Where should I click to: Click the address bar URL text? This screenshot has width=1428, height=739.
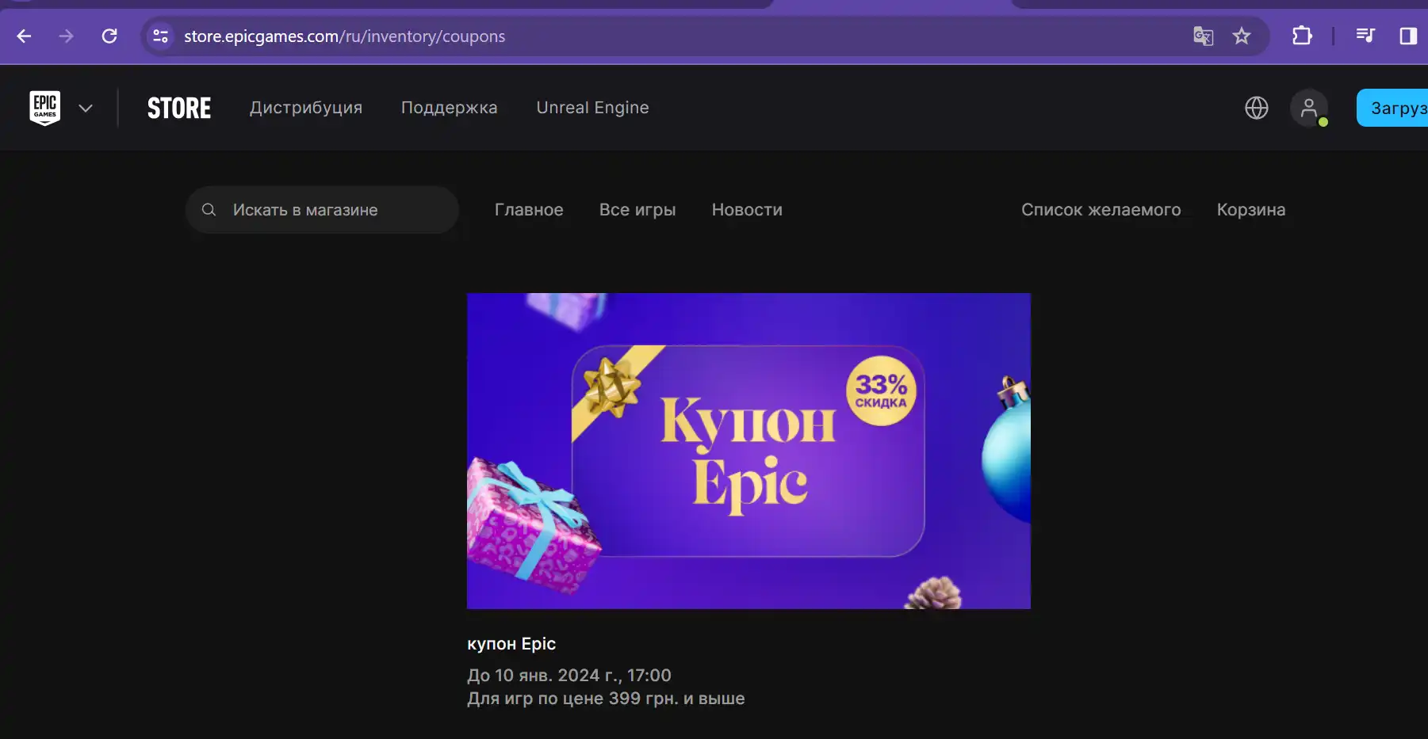tap(345, 36)
